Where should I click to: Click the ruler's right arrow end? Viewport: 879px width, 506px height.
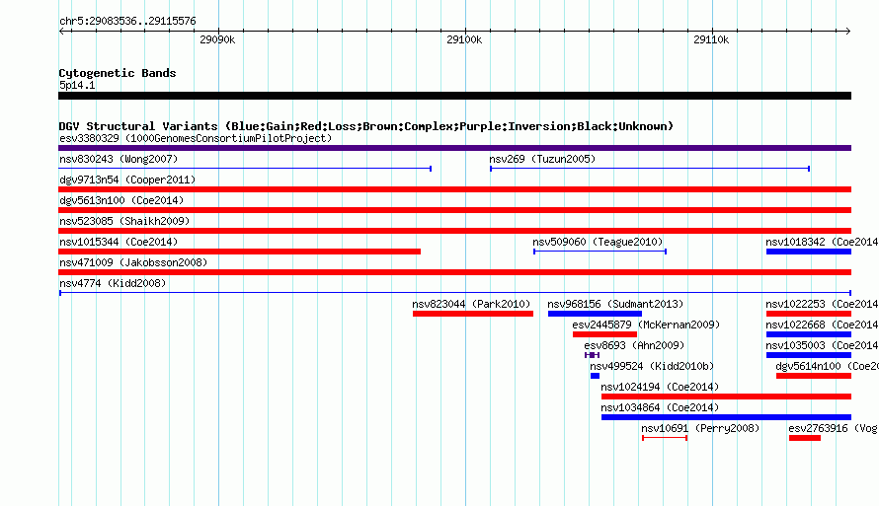click(848, 31)
